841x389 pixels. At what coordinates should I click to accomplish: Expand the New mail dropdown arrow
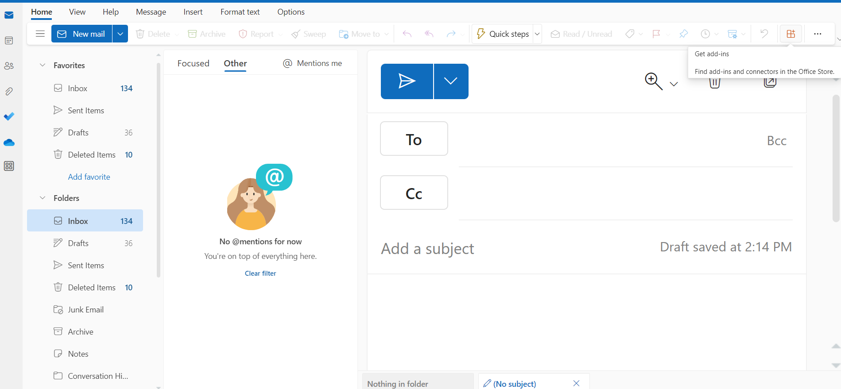(120, 34)
